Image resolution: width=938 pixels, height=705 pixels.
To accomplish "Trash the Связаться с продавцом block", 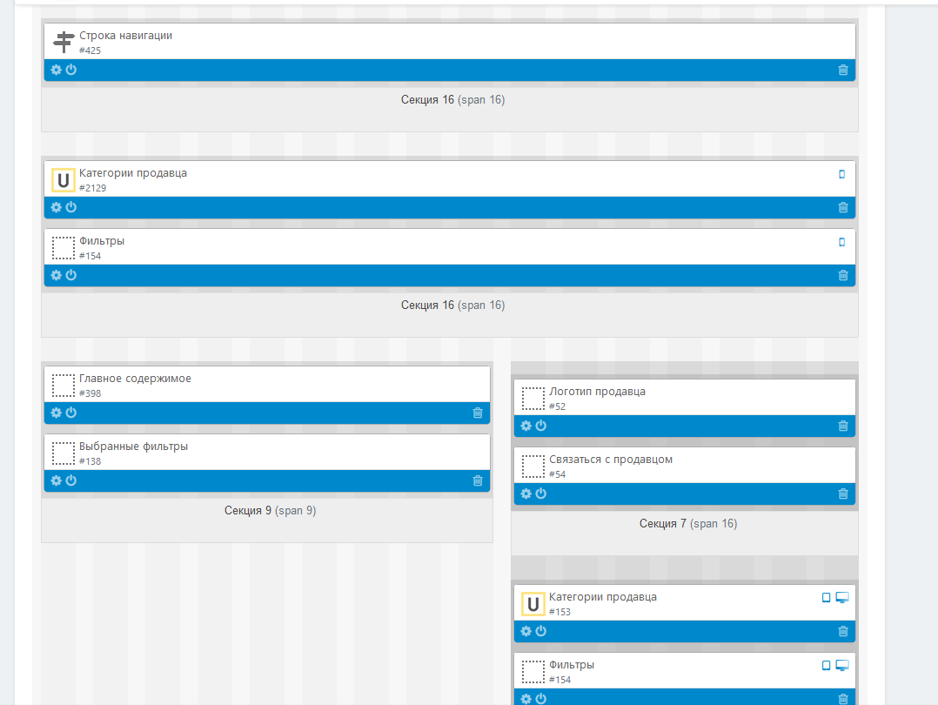I will [843, 493].
